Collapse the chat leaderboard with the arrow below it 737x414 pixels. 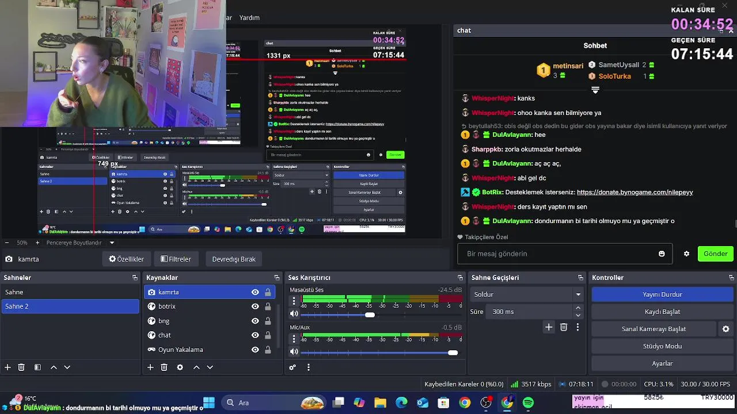click(x=595, y=90)
